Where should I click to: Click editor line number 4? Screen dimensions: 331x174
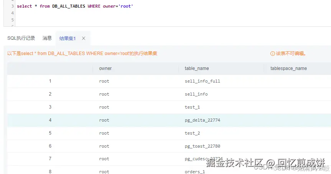(x=12, y=13)
